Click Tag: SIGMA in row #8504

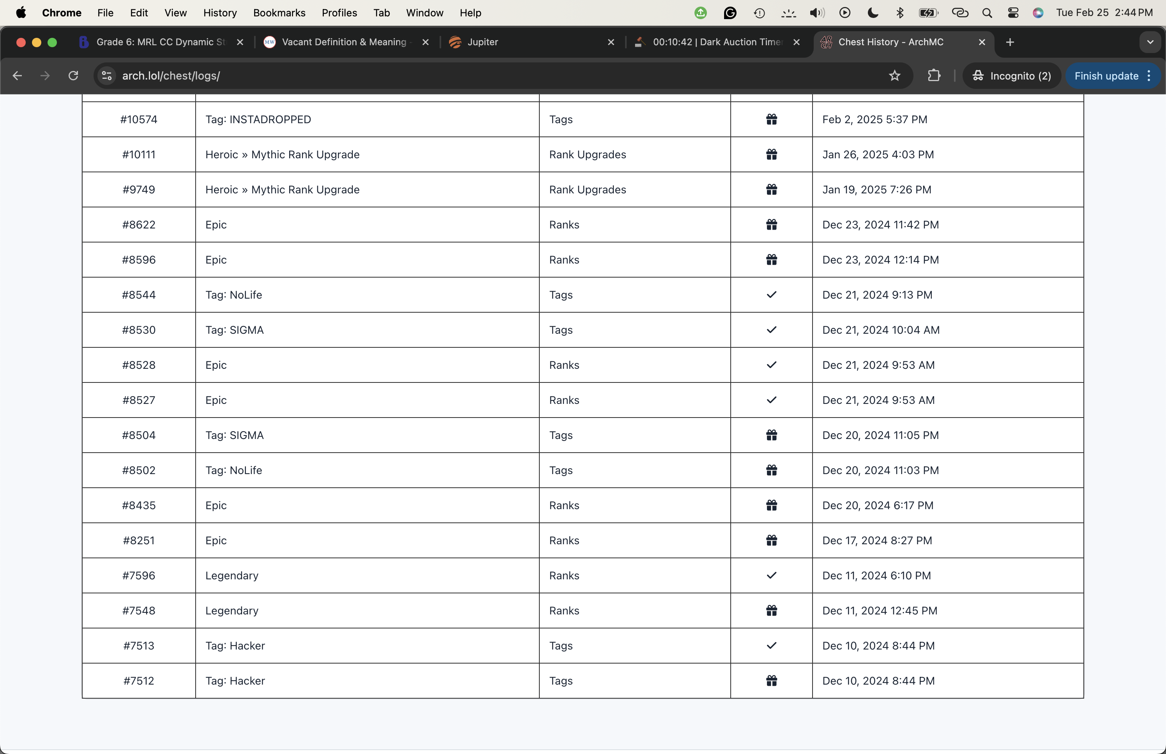pyautogui.click(x=234, y=435)
